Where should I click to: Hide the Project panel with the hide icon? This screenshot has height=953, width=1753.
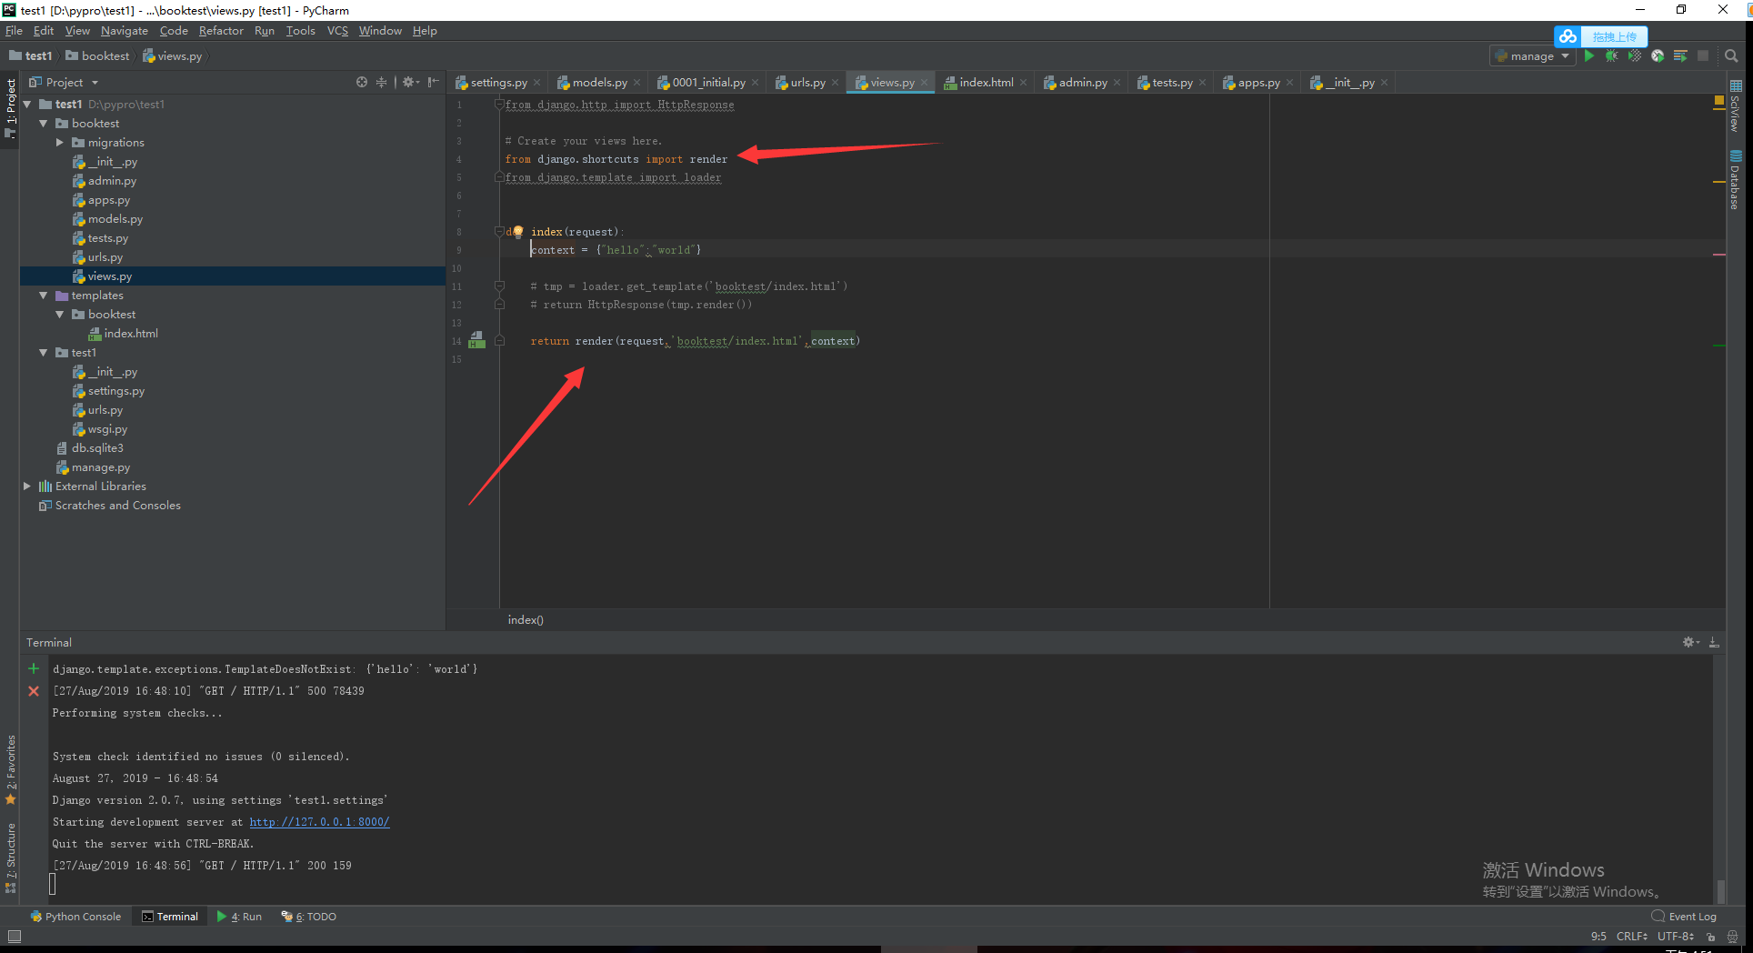tap(434, 82)
